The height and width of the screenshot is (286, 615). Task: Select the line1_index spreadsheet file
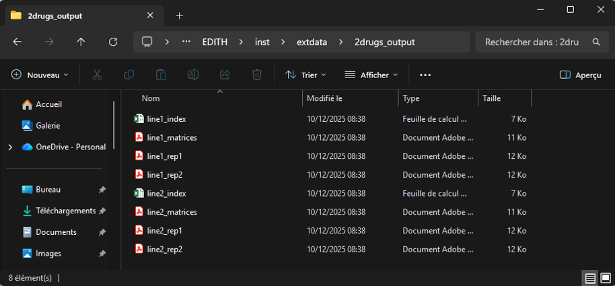[166, 118]
